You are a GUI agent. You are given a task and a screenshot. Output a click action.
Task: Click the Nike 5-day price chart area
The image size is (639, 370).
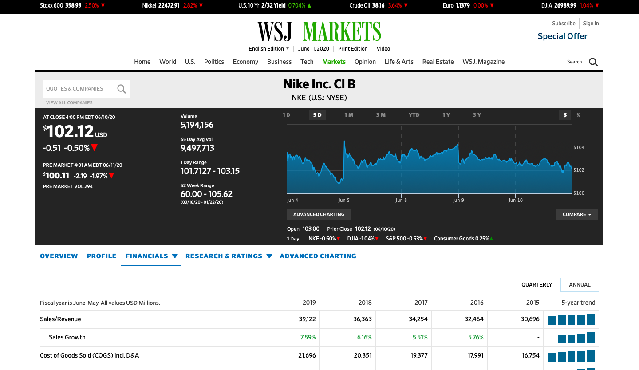pos(429,159)
